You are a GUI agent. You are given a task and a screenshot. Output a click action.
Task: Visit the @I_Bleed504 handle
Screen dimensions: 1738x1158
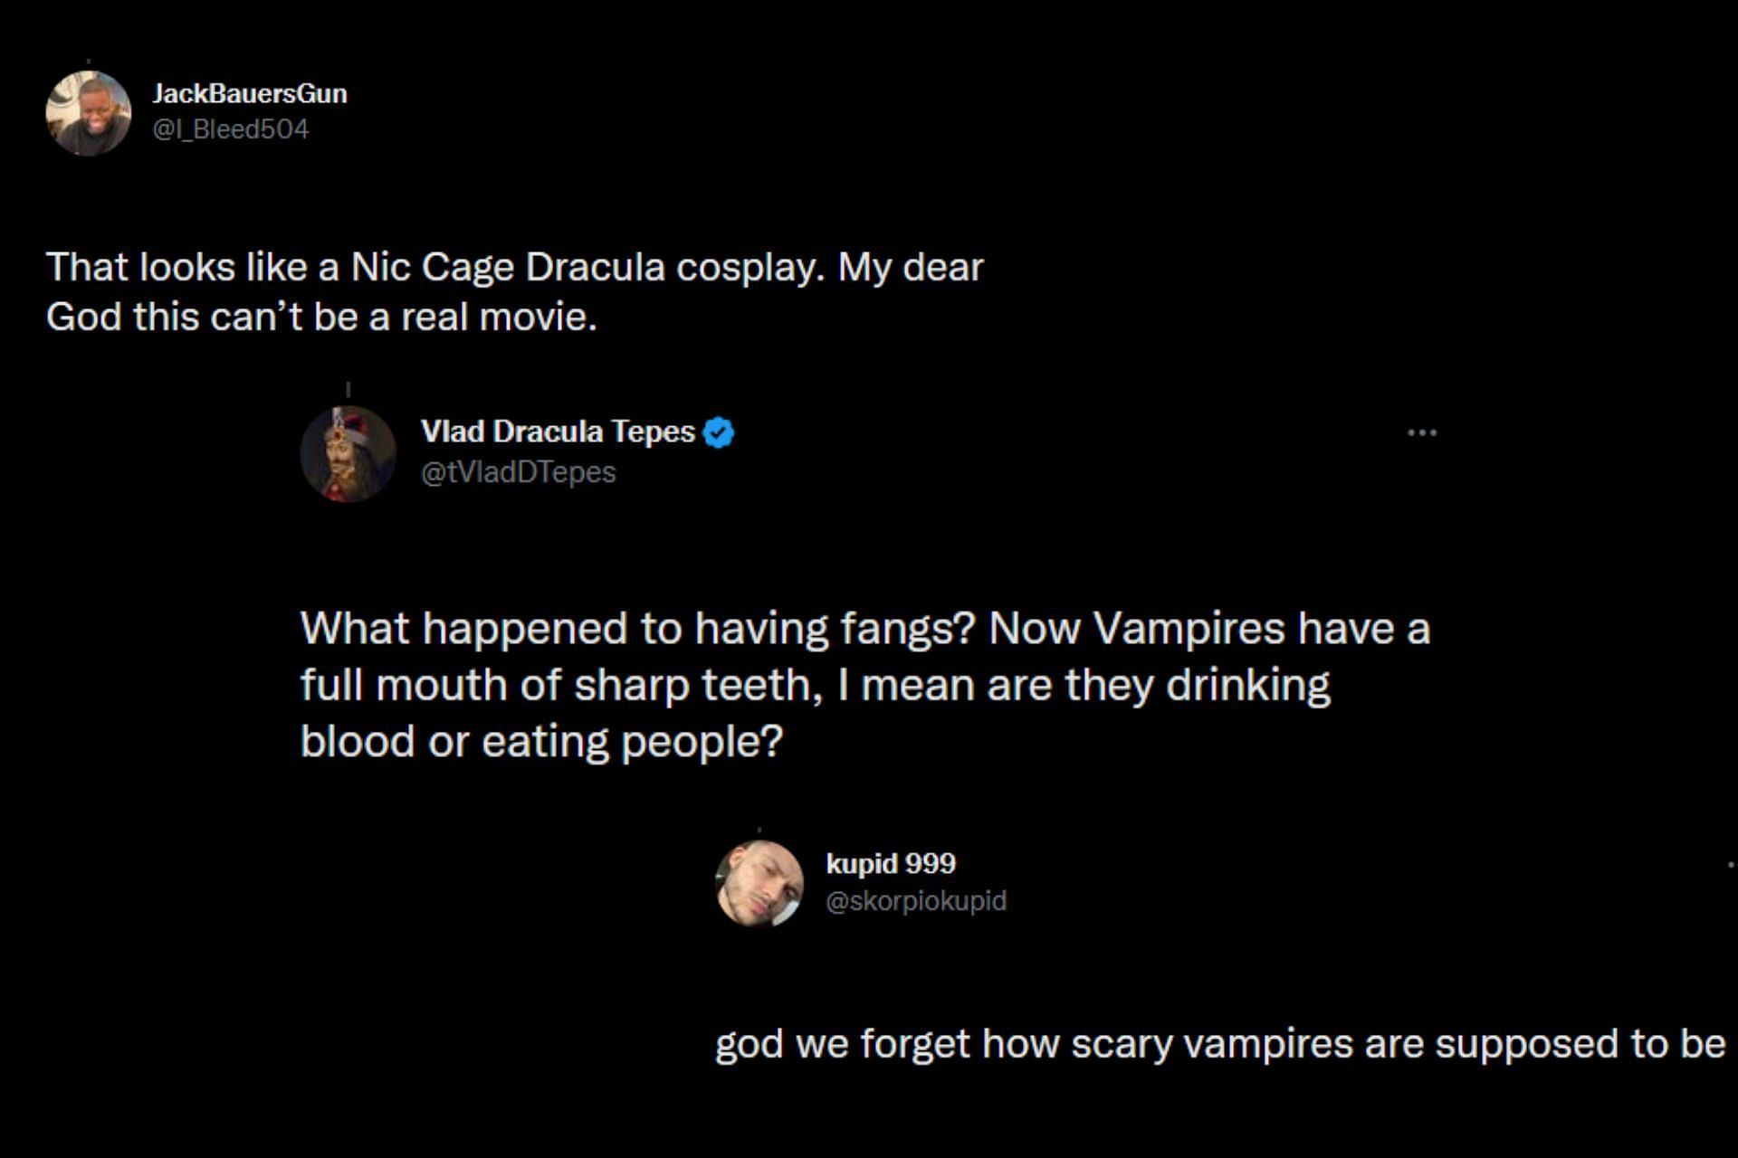[x=231, y=129]
